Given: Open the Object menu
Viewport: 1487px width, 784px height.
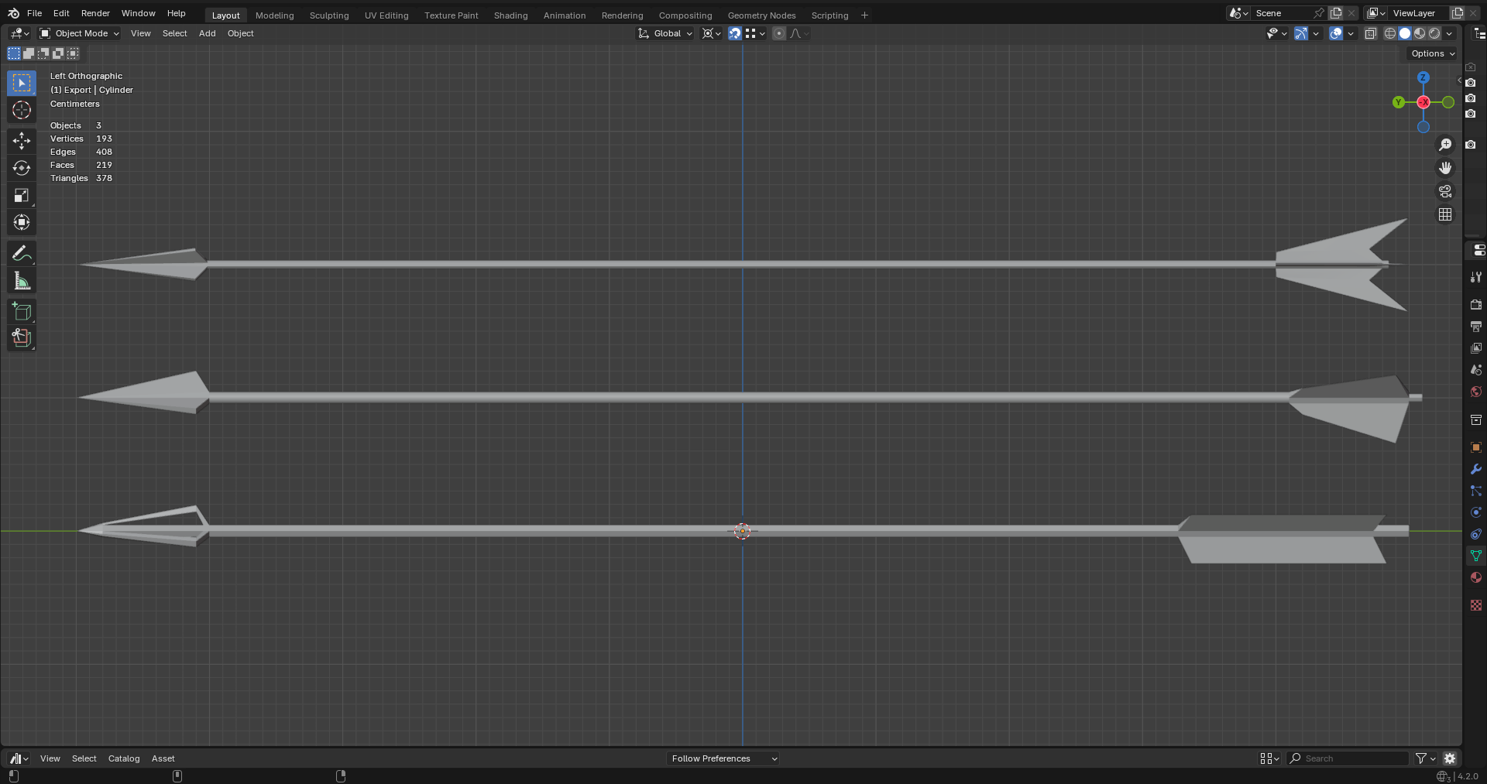Looking at the screenshot, I should click(240, 33).
